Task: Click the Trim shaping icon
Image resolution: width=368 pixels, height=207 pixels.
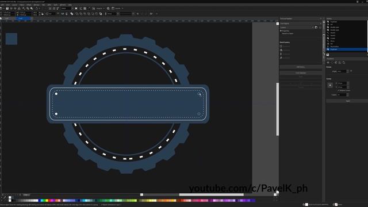Action: pyautogui.click(x=80, y=14)
